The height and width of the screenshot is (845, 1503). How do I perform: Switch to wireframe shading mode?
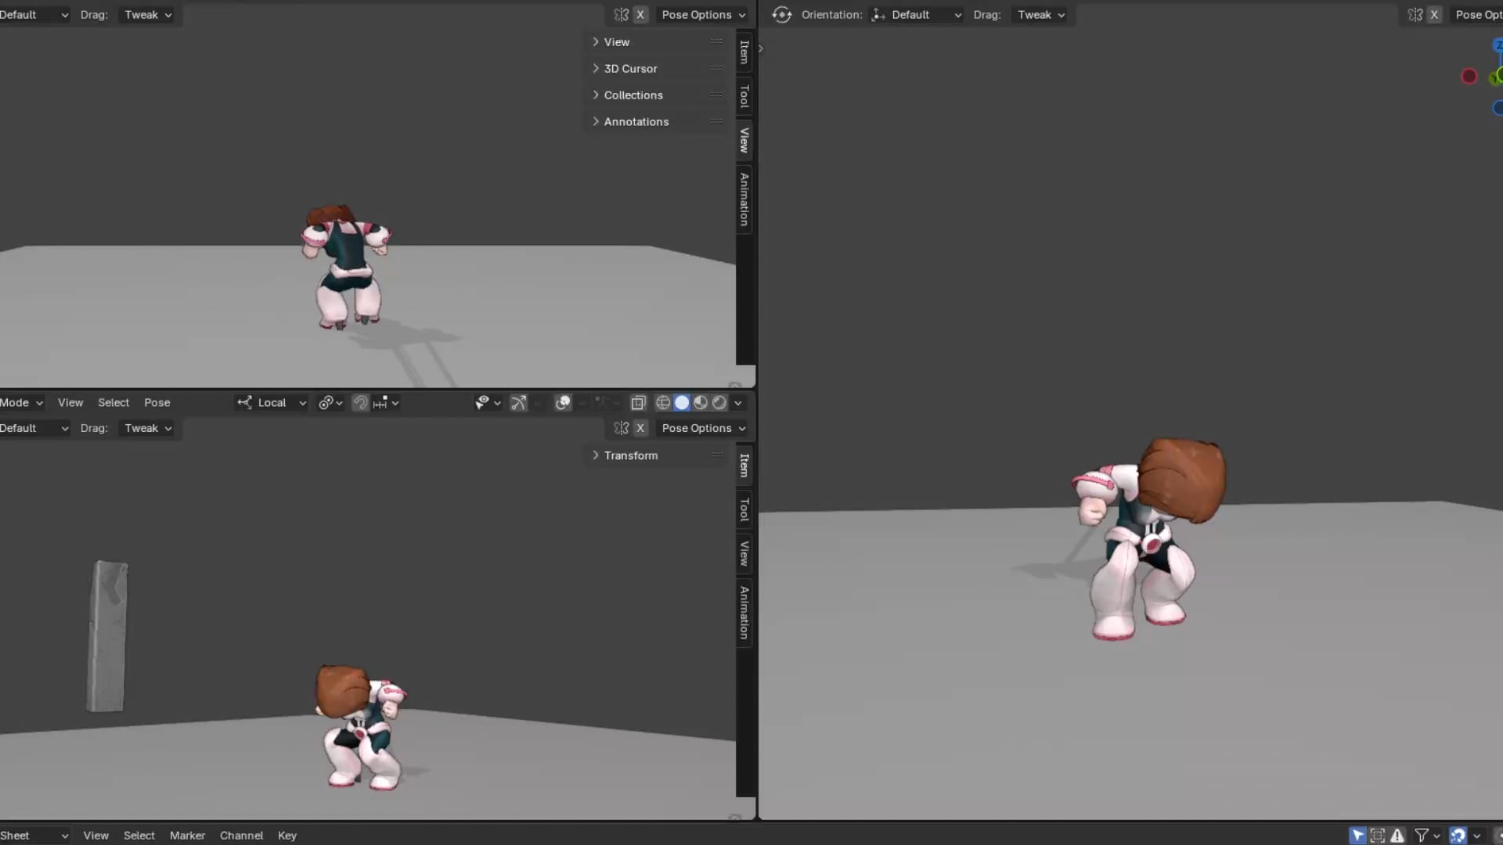tap(663, 402)
